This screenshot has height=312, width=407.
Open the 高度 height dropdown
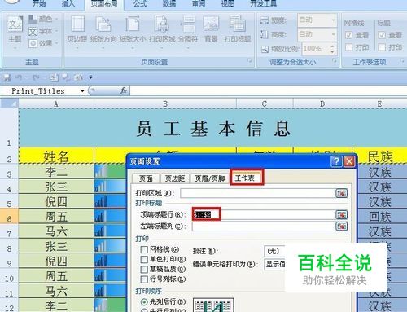pyautogui.click(x=333, y=34)
